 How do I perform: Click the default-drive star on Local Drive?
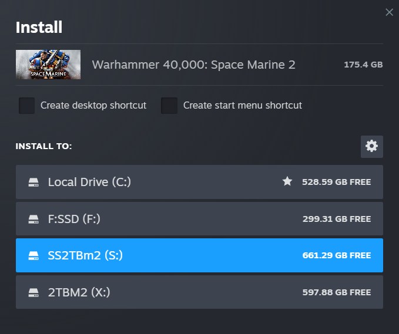(x=287, y=181)
